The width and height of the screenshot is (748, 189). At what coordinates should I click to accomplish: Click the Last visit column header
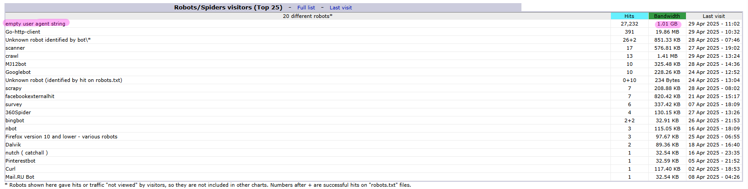pos(714,16)
